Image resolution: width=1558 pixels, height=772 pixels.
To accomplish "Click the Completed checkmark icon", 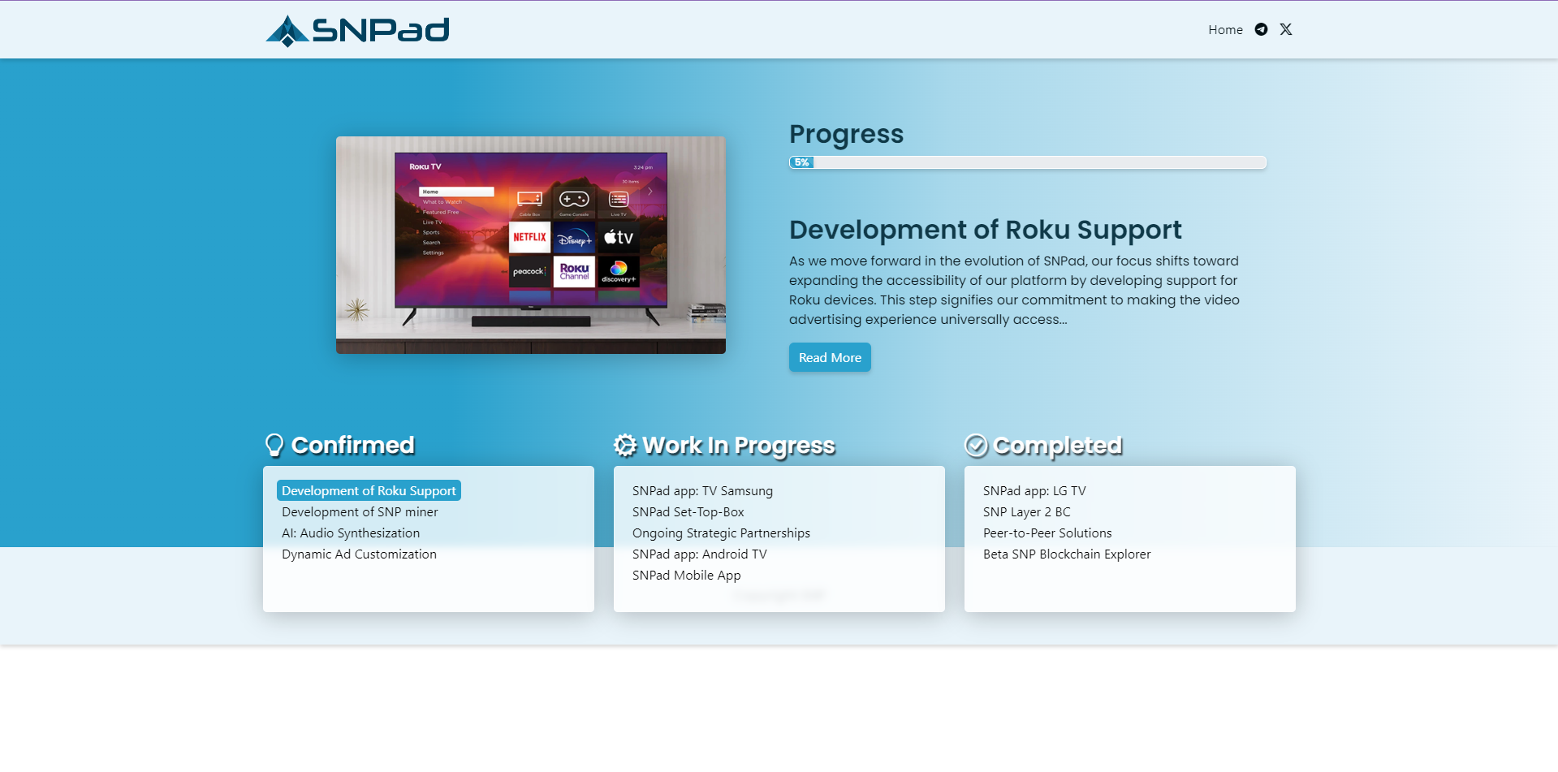I will tap(976, 445).
